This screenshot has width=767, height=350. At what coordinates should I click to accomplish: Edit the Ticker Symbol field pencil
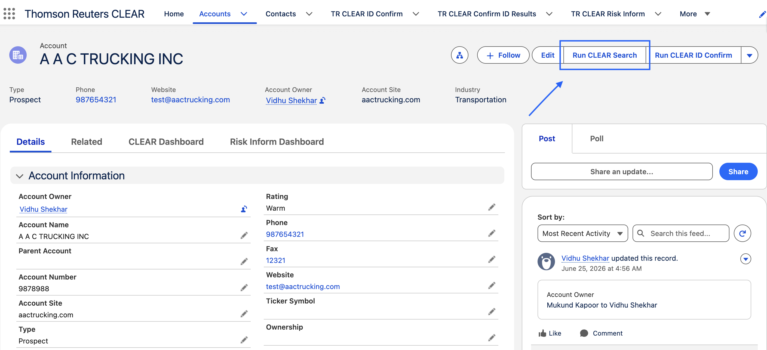492,312
